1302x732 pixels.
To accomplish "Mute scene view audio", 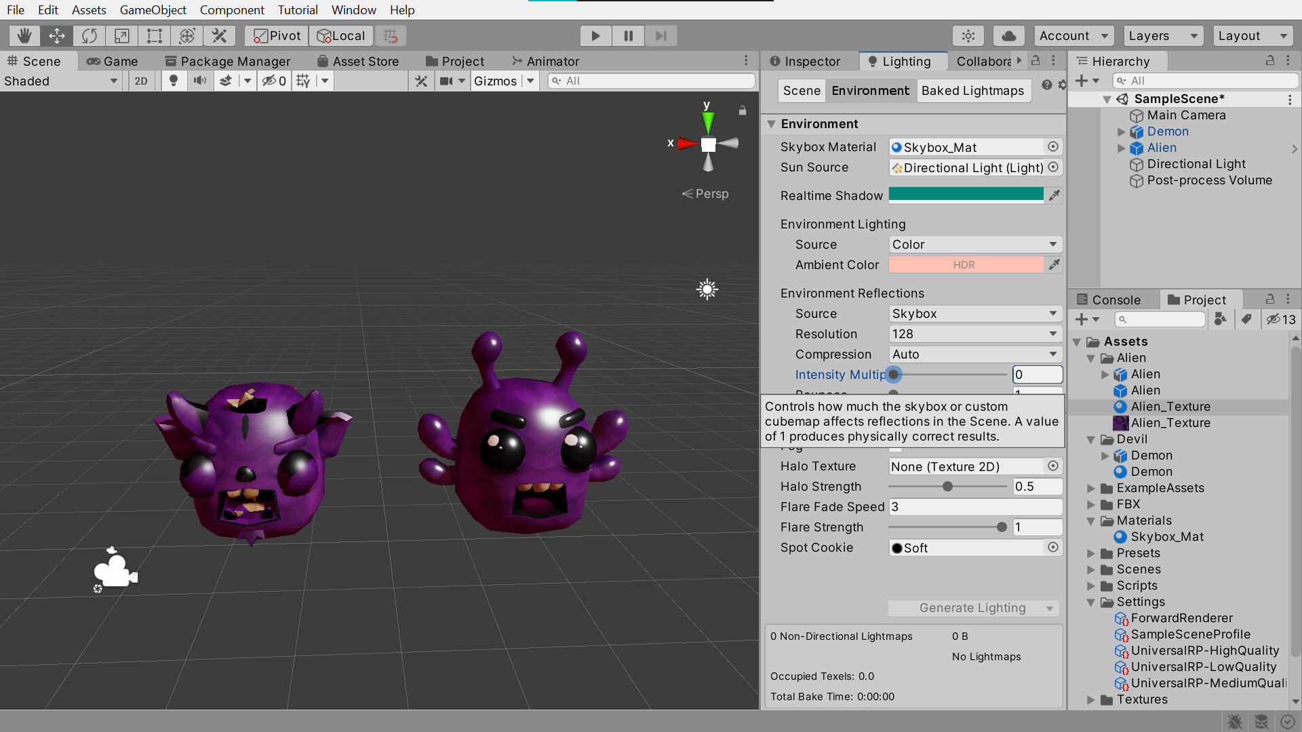I will point(199,81).
